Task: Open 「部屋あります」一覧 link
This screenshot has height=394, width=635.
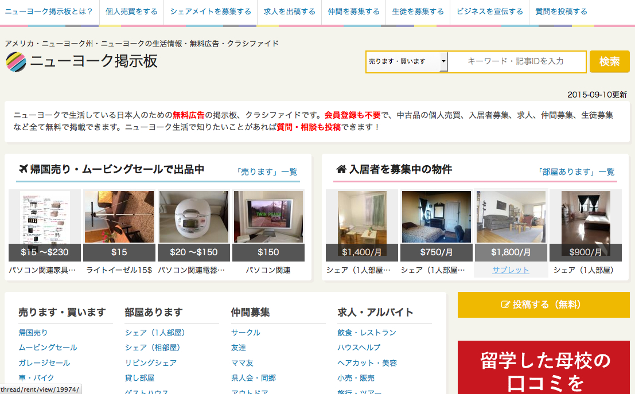Action: (x=576, y=171)
